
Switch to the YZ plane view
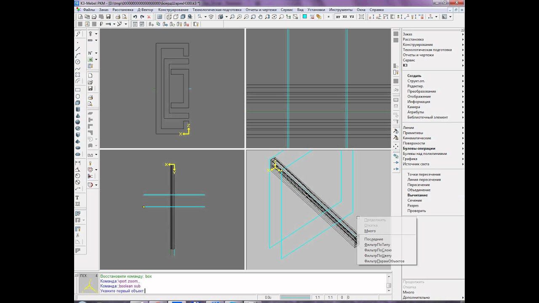click(352, 17)
